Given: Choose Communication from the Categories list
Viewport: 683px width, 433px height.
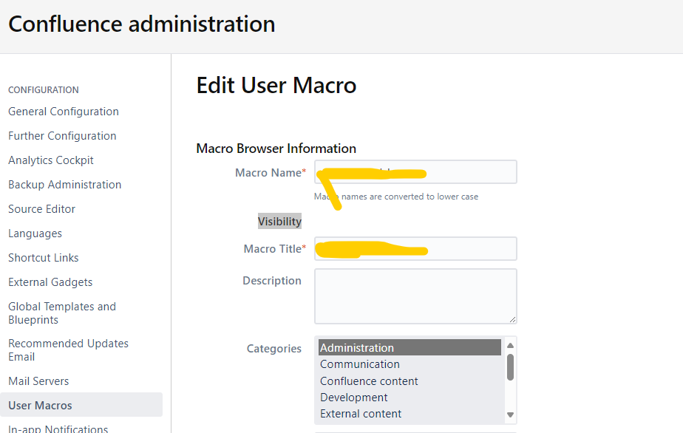Looking at the screenshot, I should pyautogui.click(x=360, y=364).
